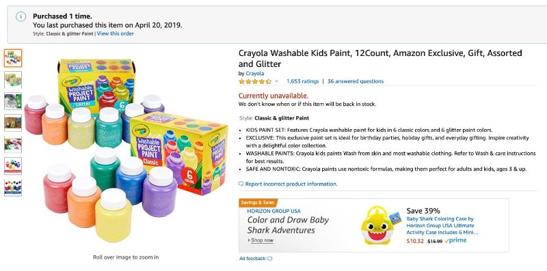The height and width of the screenshot is (271, 547).
Task: Click the Baby Shark coloring case image
Action: click(379, 225)
